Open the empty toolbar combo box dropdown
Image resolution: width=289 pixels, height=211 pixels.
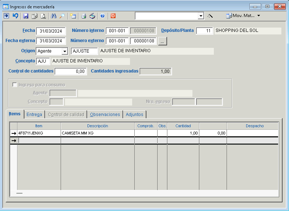pyautogui.click(x=201, y=16)
